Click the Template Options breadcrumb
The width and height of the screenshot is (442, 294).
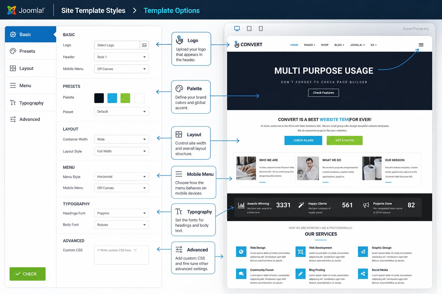172,10
